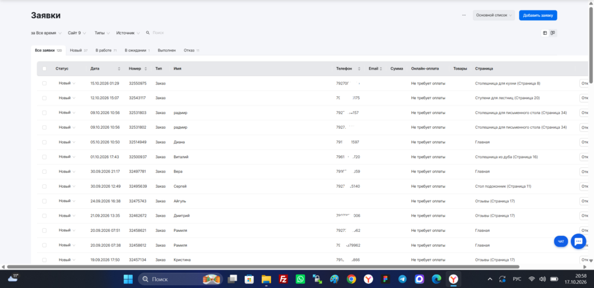Open the Источник filter dropdown
This screenshot has height=288, width=594.
(128, 33)
